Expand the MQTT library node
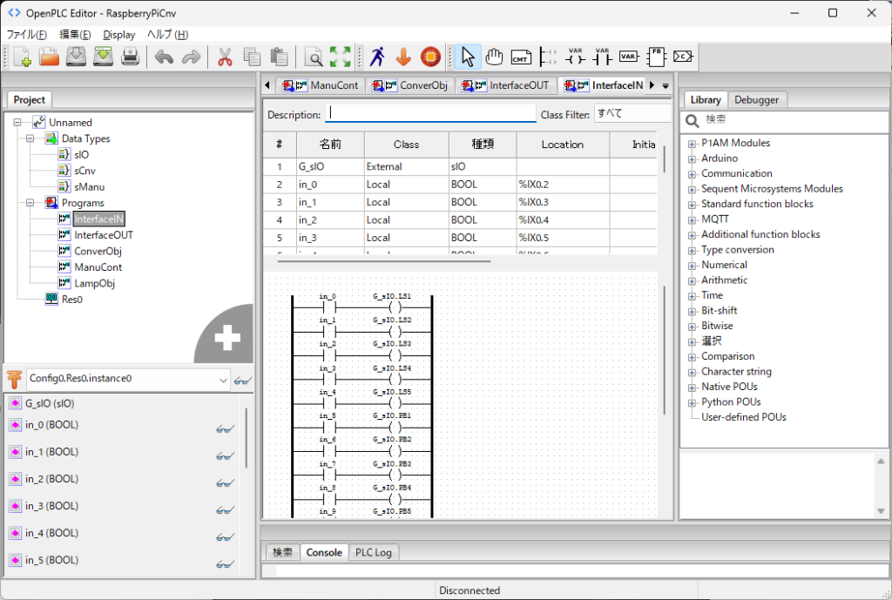This screenshot has width=892, height=600. 692,220
